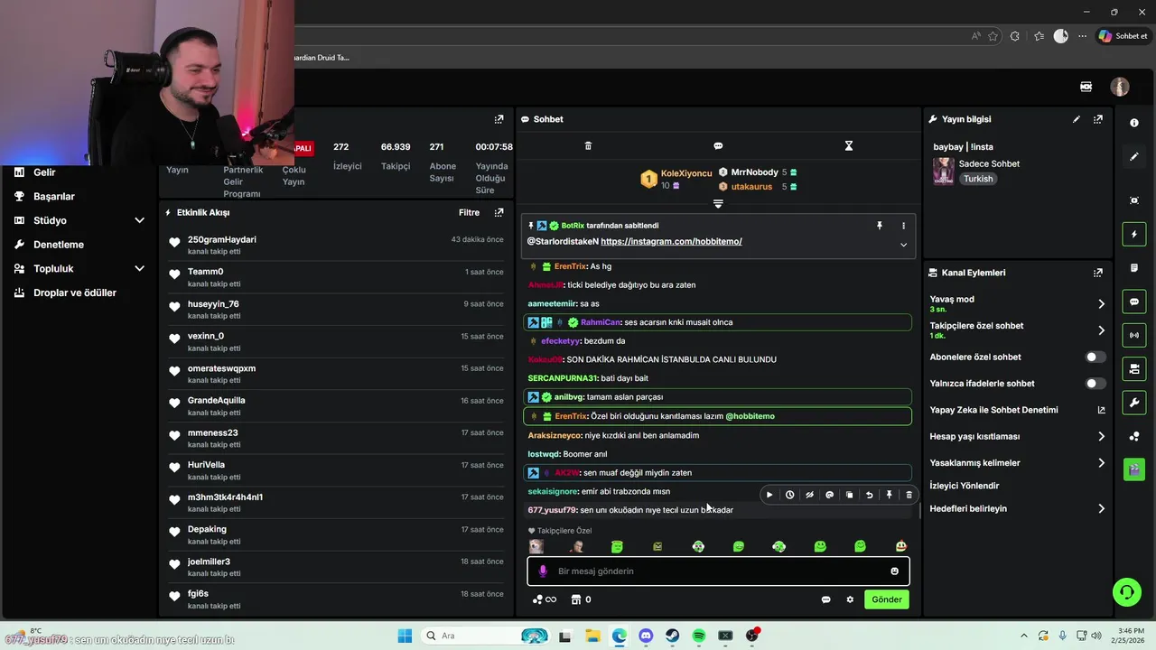Image resolution: width=1156 pixels, height=650 pixels.
Task: Toggle the broadcast signal panel icon in right rail
Action: 1134,335
